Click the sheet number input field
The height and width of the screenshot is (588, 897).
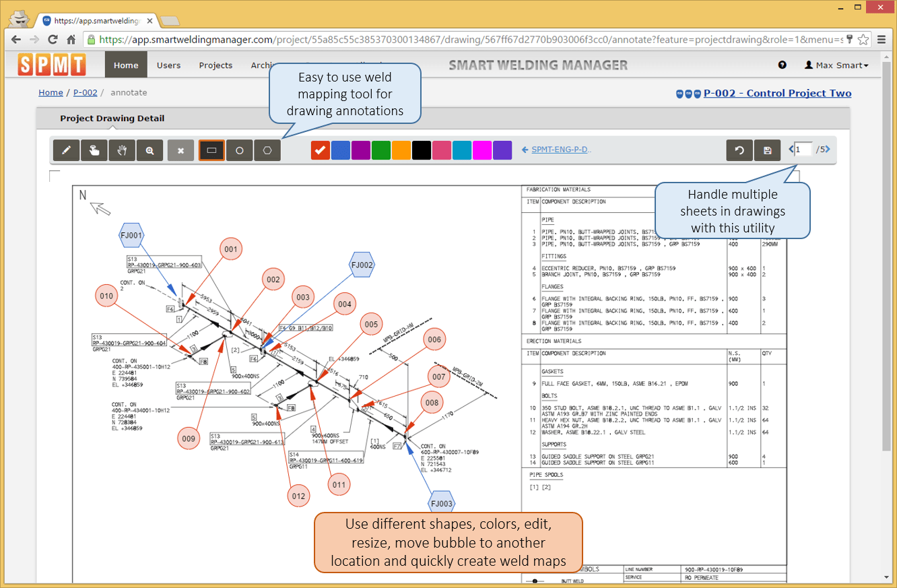click(803, 150)
